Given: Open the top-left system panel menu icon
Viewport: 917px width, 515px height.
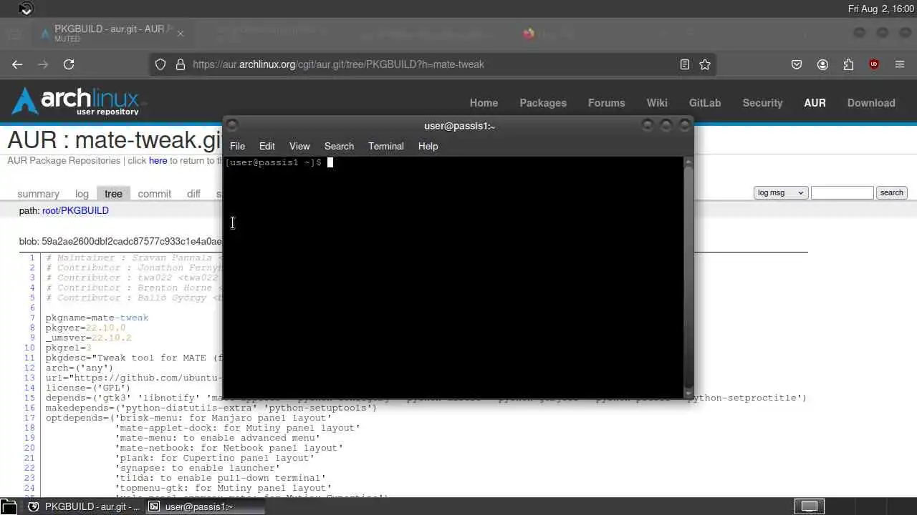Looking at the screenshot, I should pyautogui.click(x=26, y=9).
